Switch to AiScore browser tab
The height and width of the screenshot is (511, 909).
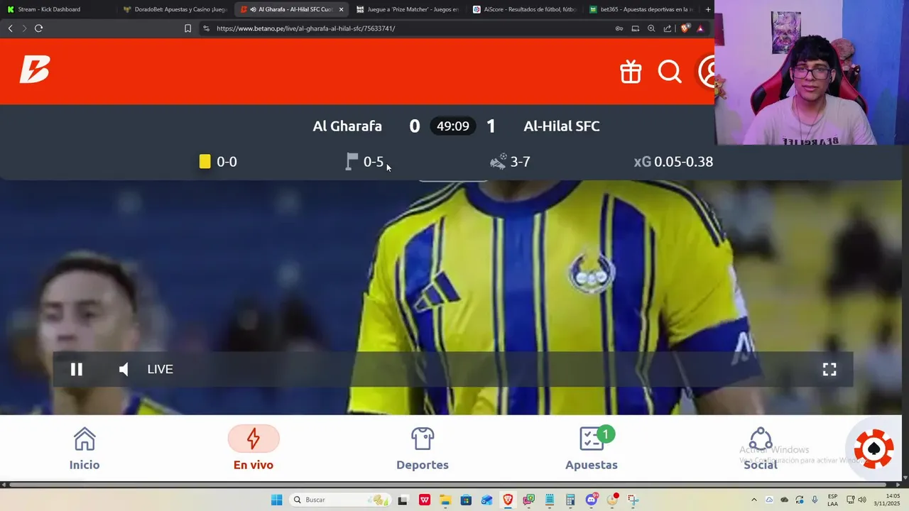coord(523,9)
